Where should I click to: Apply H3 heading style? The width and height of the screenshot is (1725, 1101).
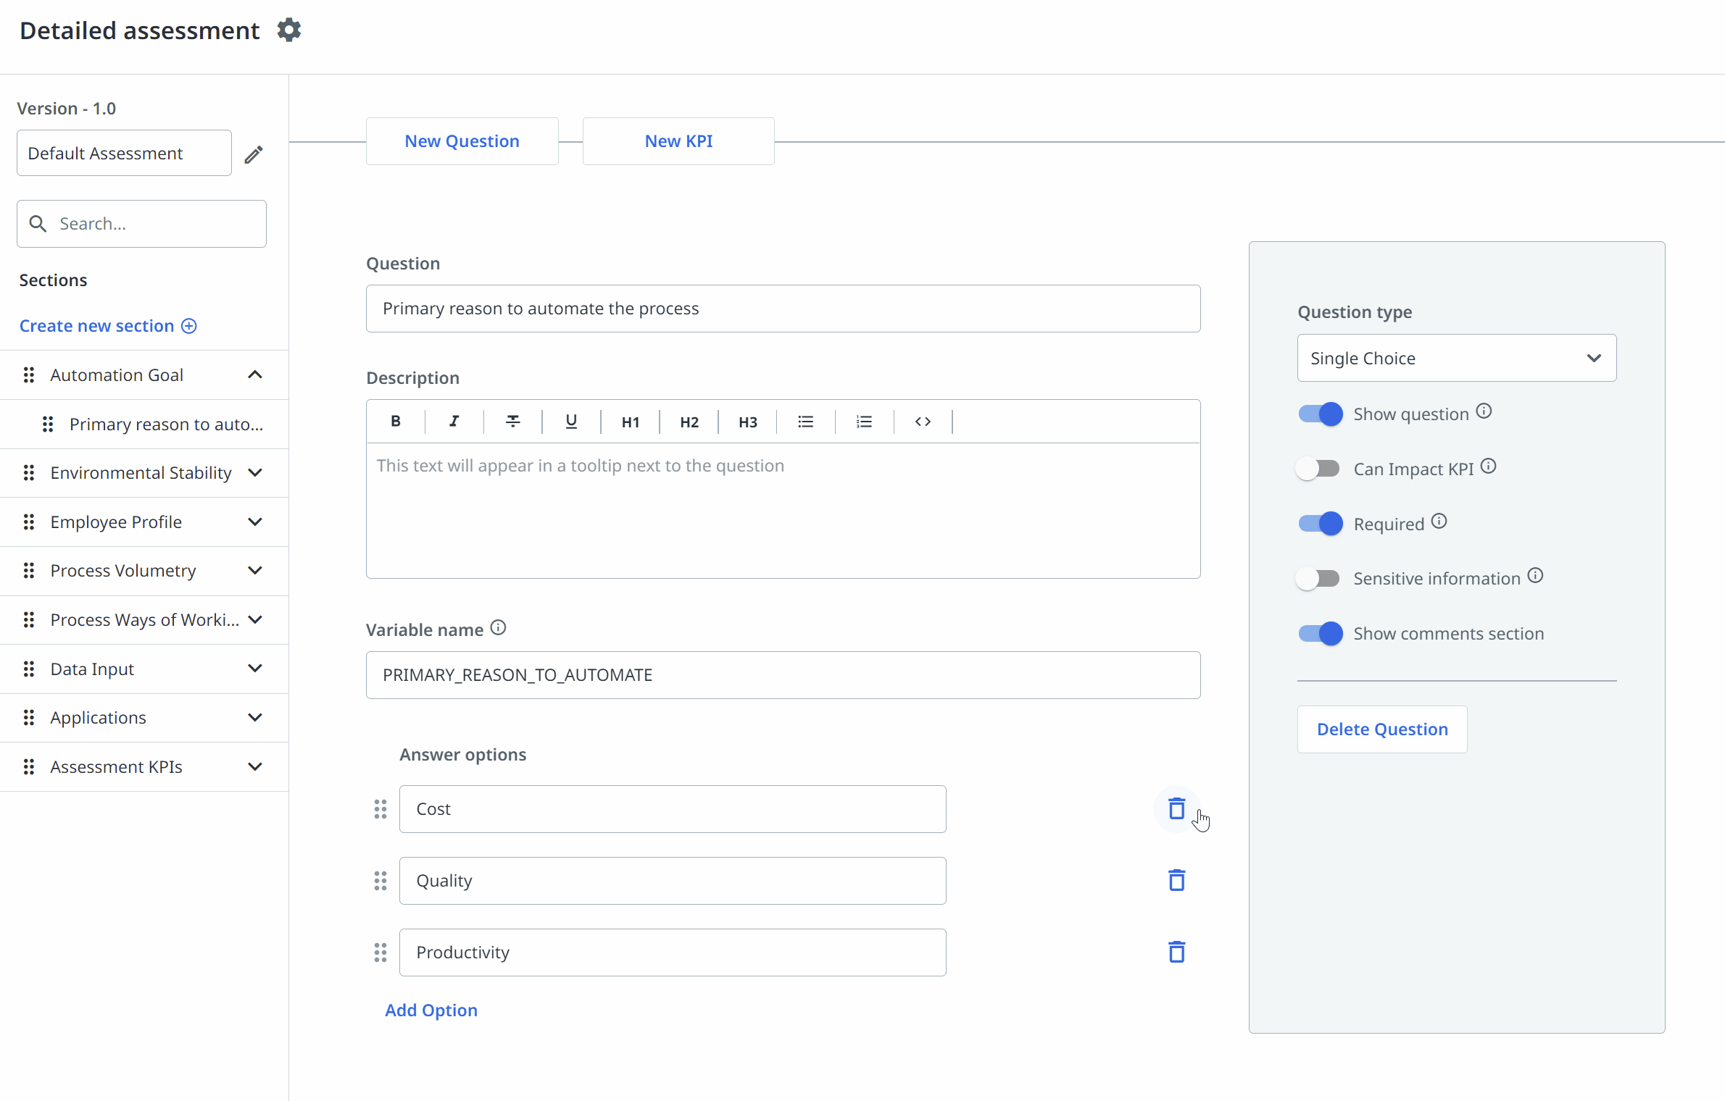pyautogui.click(x=748, y=422)
